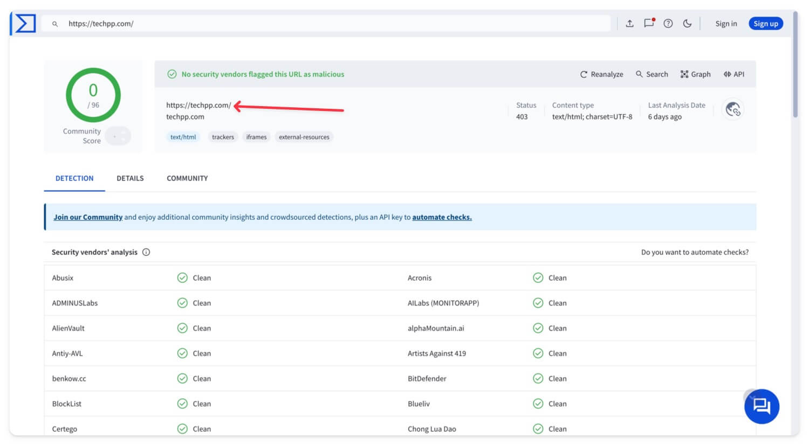Switch to the COMMUNITY tab
The height and width of the screenshot is (445, 809).
(187, 178)
